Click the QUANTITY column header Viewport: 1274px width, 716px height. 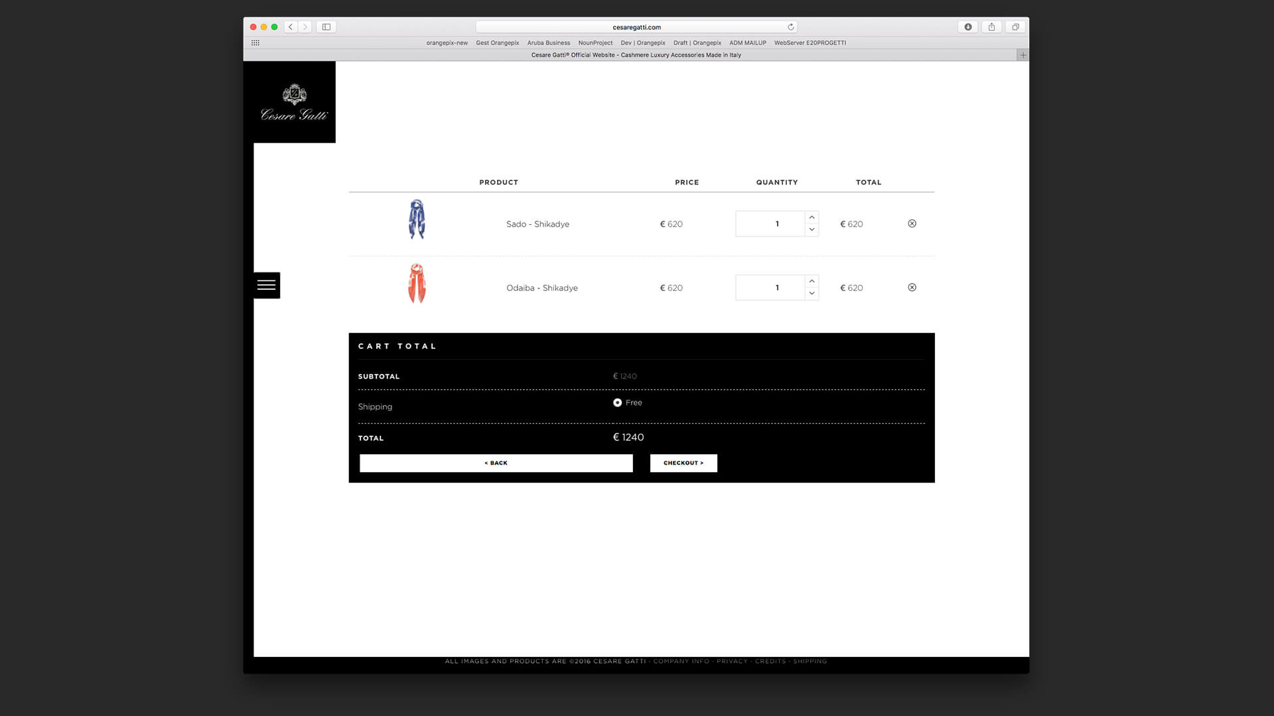pyautogui.click(x=777, y=182)
